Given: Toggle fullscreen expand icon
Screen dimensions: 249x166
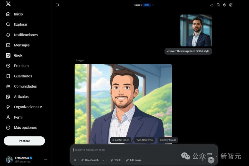Looking at the screenshot, I should click(57, 5).
